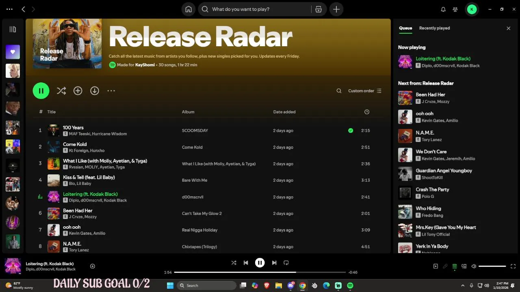Image resolution: width=520 pixels, height=292 pixels.
Task: Show hidden system tray icons
Action: coord(463,286)
